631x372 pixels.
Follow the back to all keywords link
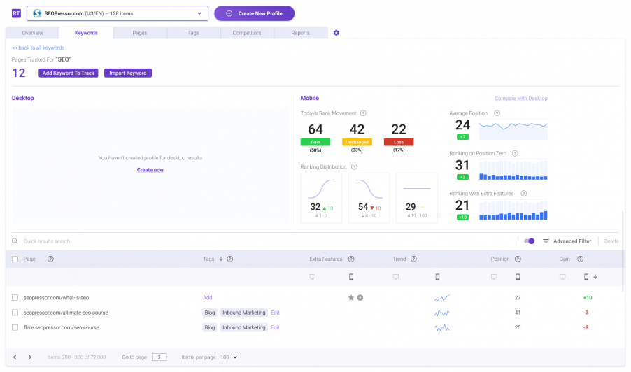(38, 48)
